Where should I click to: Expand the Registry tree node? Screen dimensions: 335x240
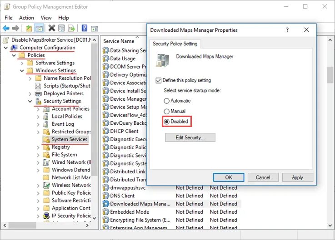coord(38,147)
